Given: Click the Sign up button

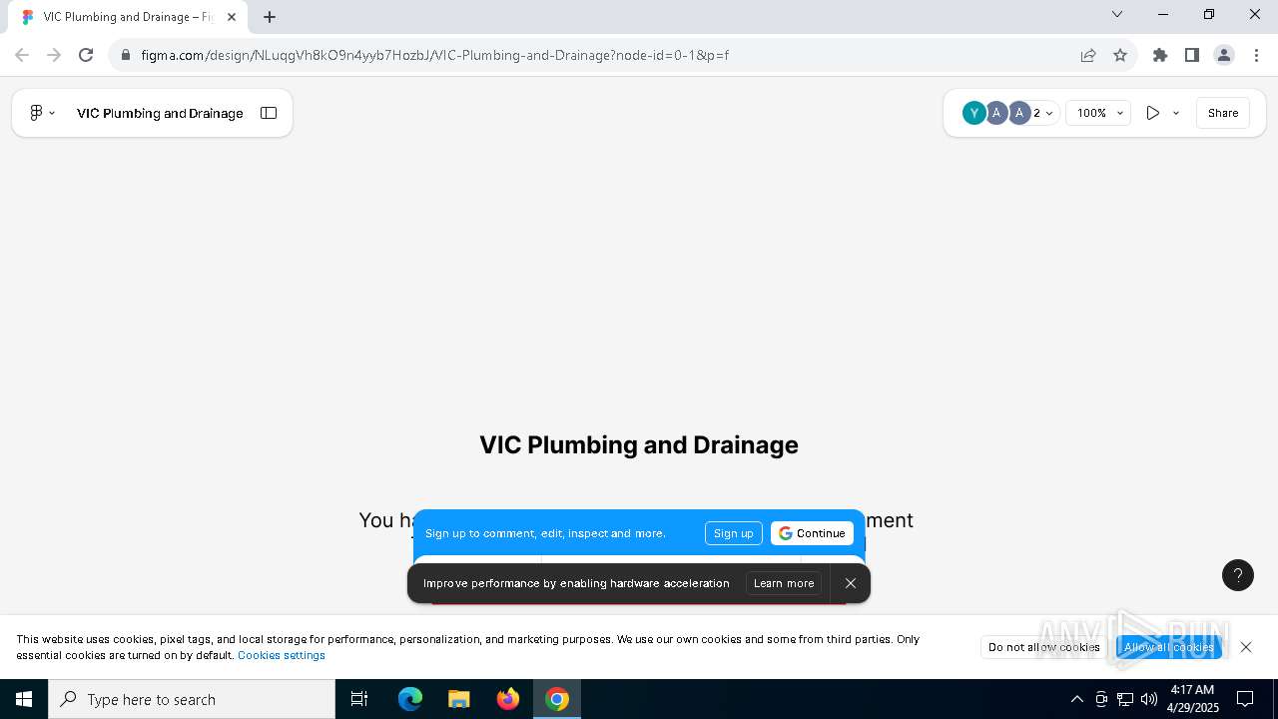Looking at the screenshot, I should pyautogui.click(x=734, y=533).
